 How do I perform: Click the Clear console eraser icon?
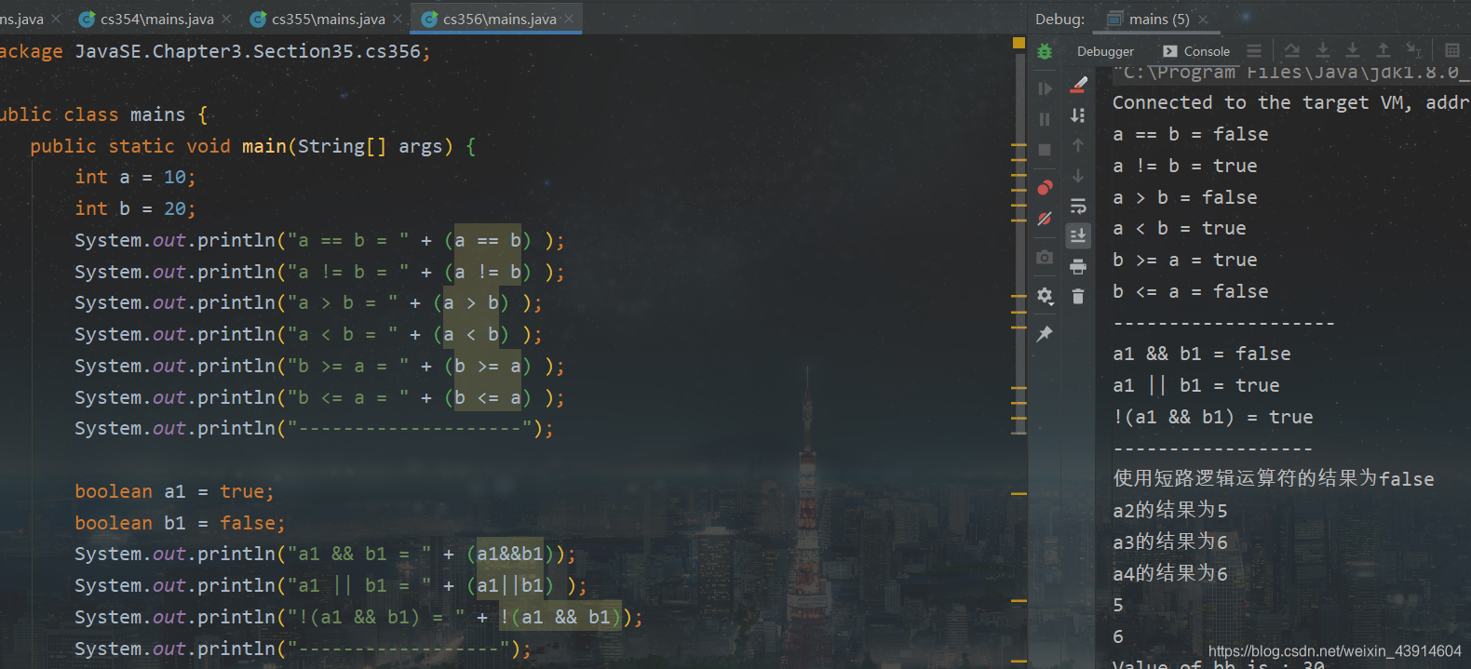[x=1078, y=85]
